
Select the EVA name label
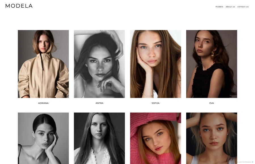(212, 103)
